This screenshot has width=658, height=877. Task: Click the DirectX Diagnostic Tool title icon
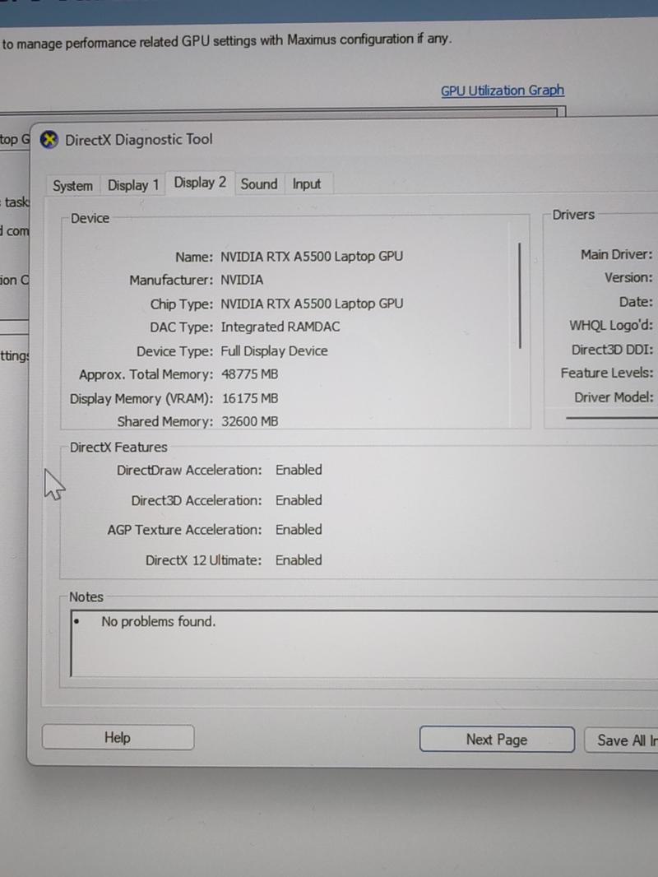click(49, 139)
